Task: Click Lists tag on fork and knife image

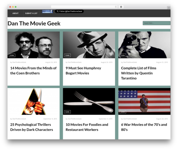Action: tap(67, 112)
